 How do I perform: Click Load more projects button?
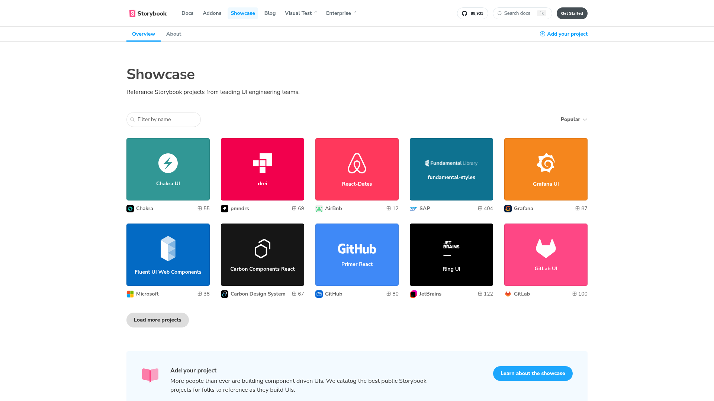click(x=158, y=320)
